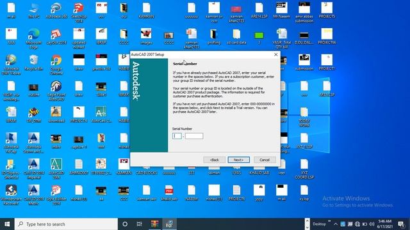
Task: Select the ARE14.LSP file icon
Action: [x=259, y=11]
